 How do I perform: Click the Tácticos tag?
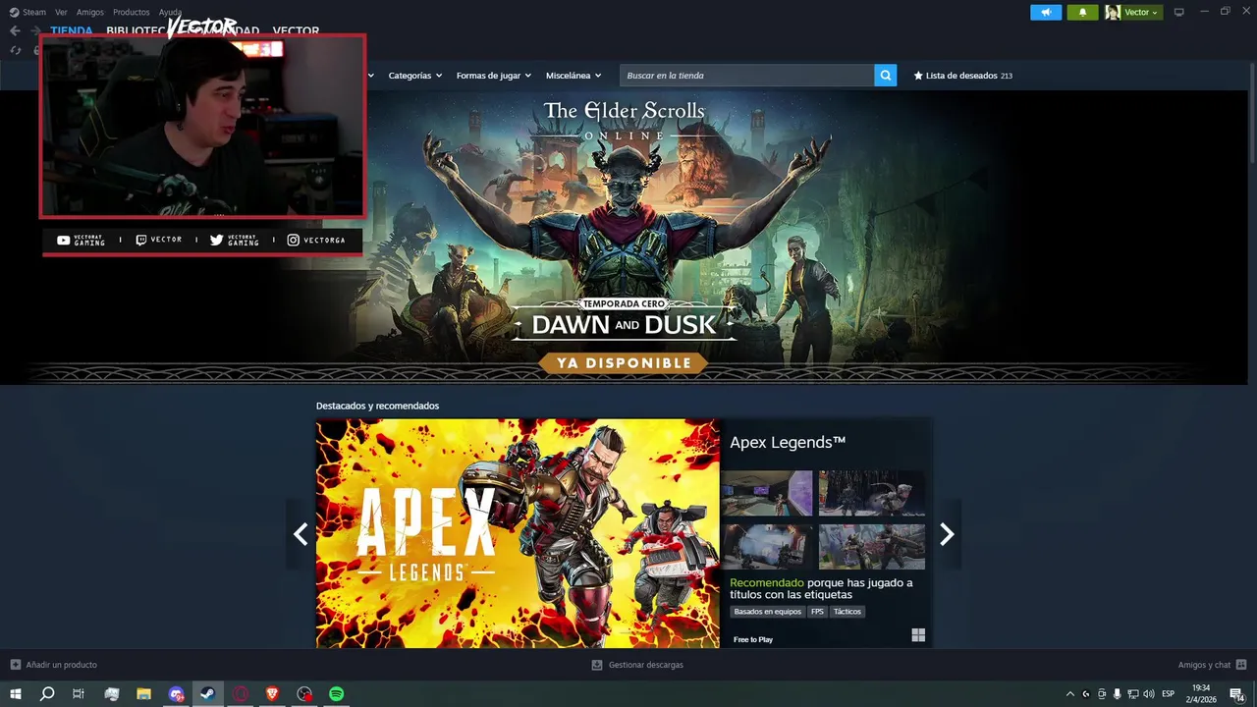(847, 612)
